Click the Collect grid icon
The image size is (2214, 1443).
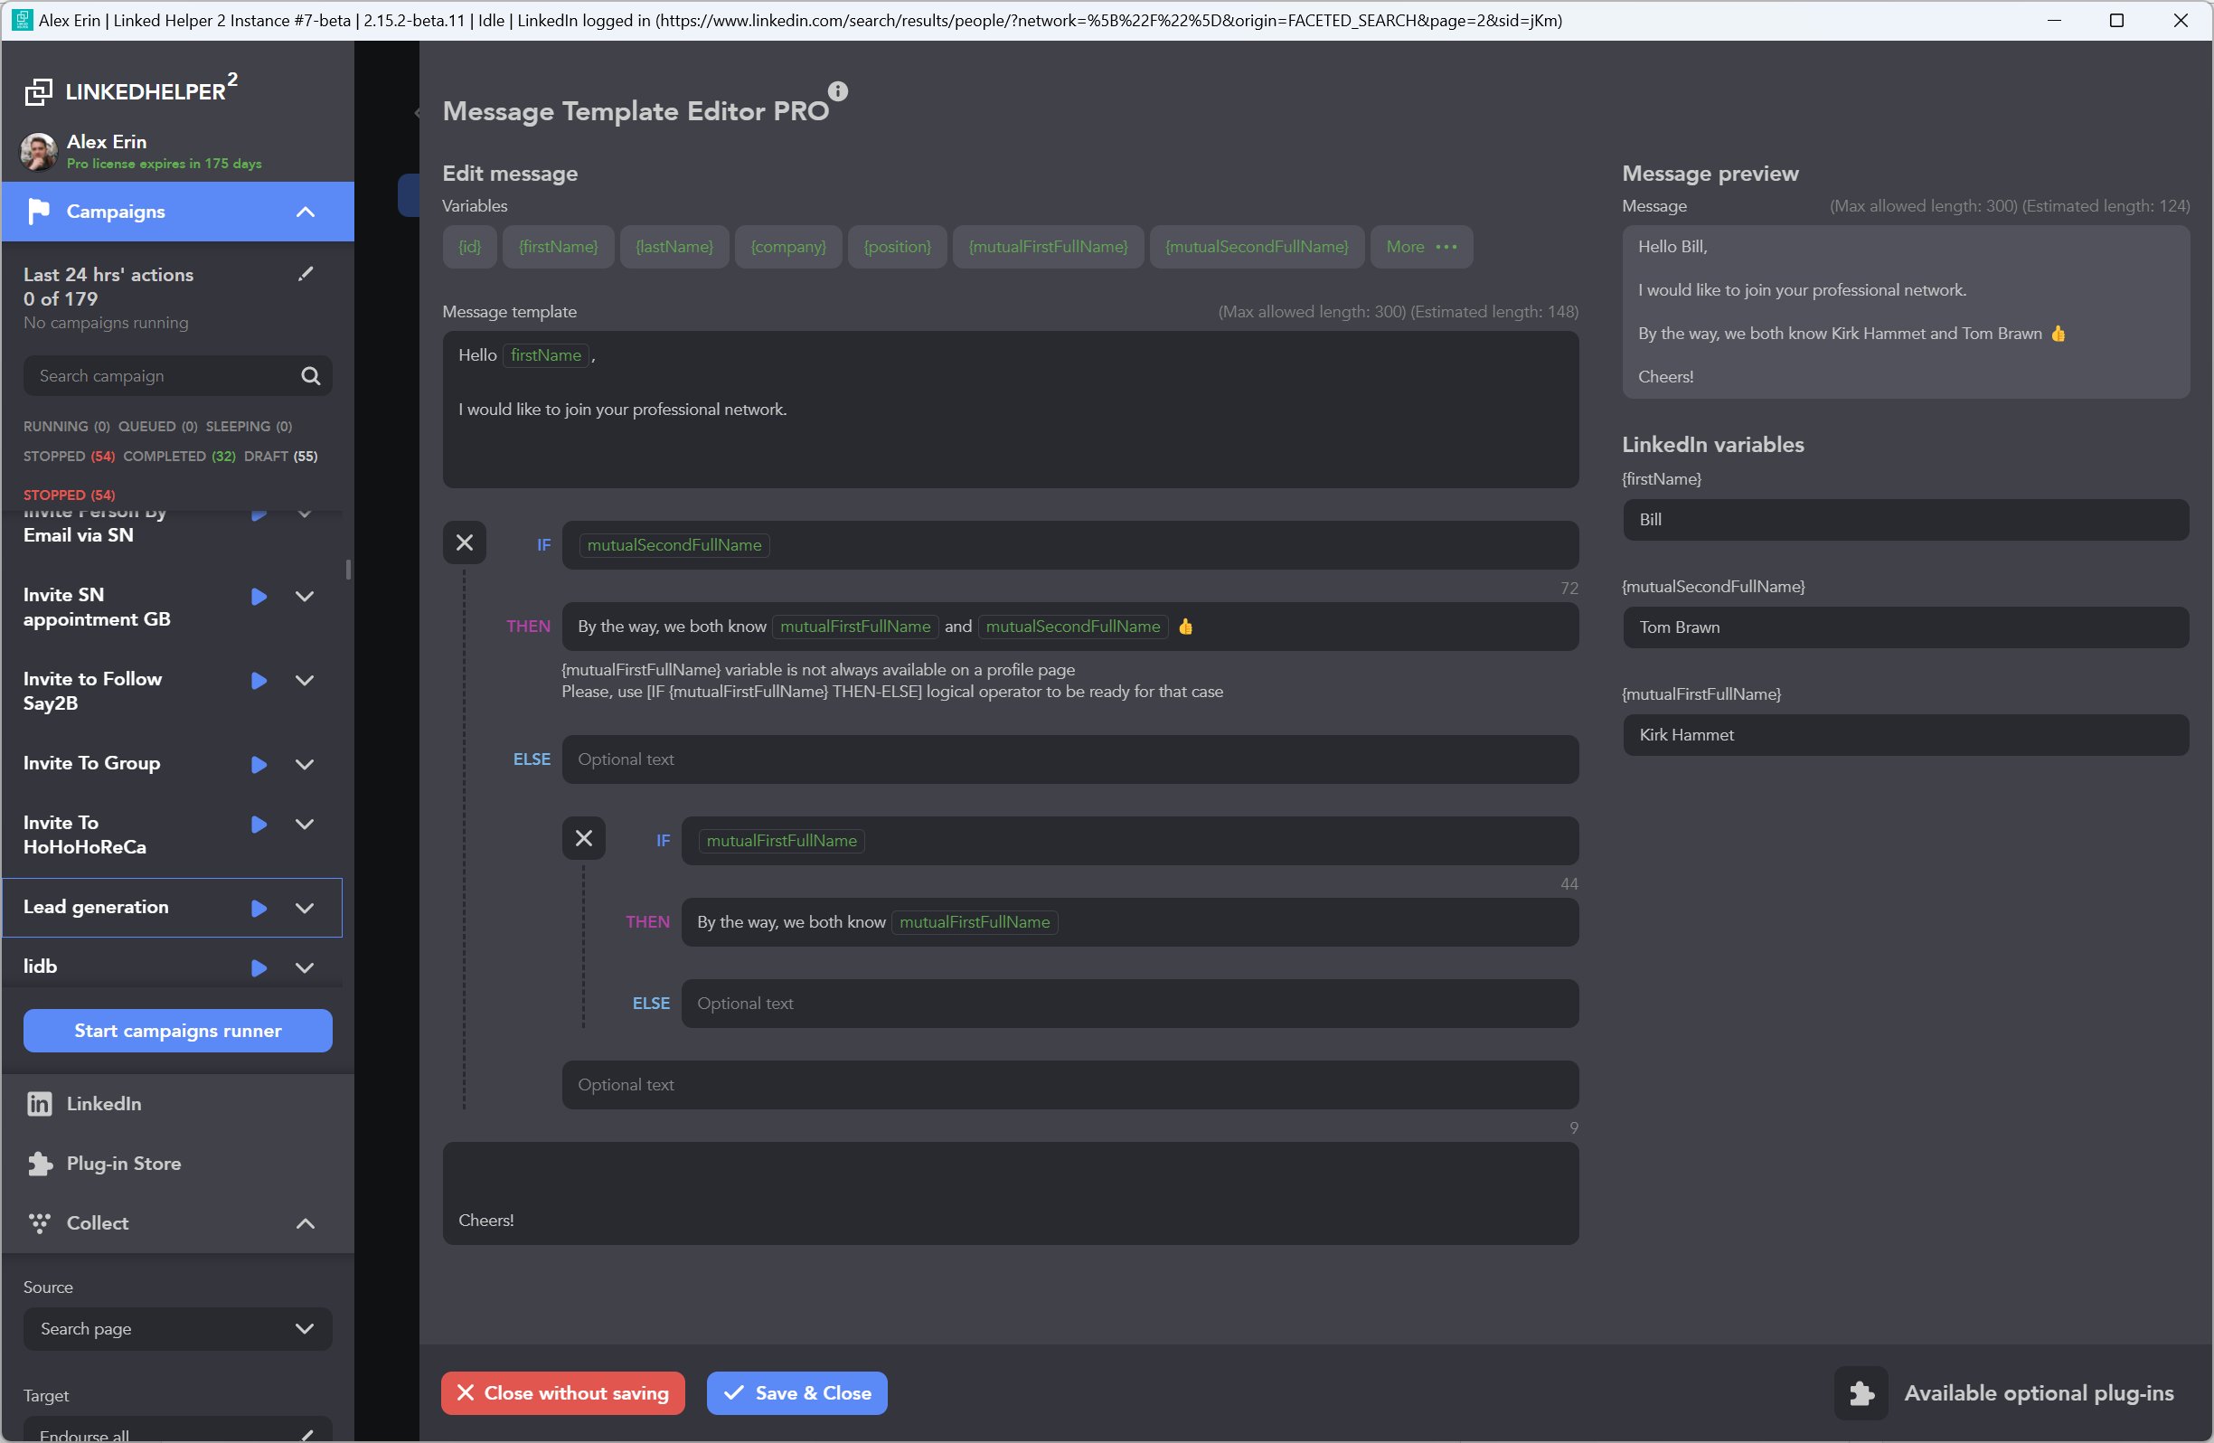[x=39, y=1223]
